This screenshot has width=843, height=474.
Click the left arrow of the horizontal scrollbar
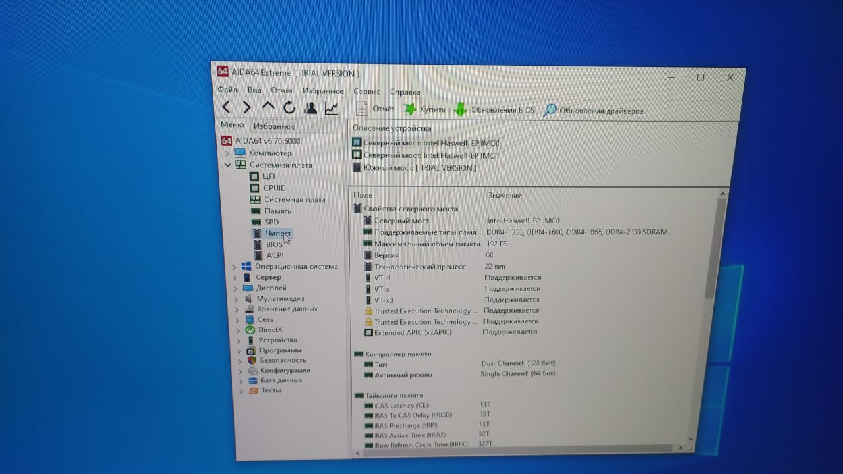click(358, 453)
